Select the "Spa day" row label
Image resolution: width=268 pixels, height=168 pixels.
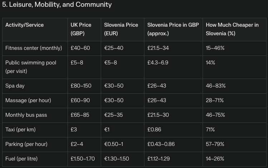click(15, 86)
